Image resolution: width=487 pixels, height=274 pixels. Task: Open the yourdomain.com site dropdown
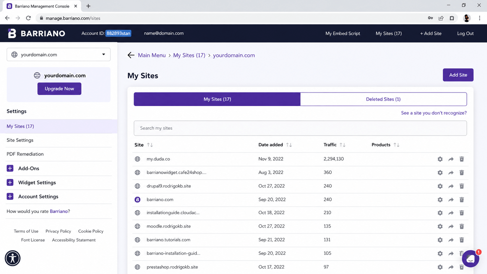(59, 54)
